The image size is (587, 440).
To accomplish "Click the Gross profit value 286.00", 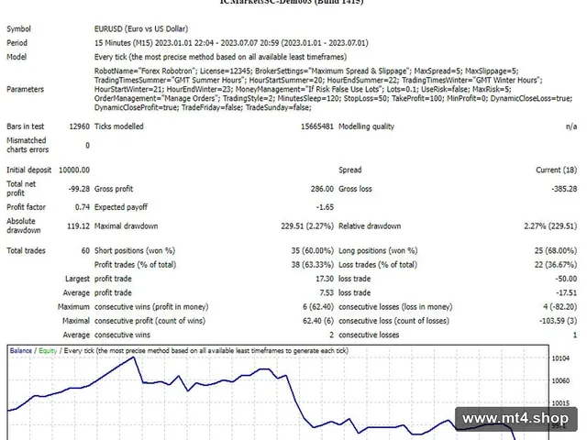I will [x=322, y=189].
